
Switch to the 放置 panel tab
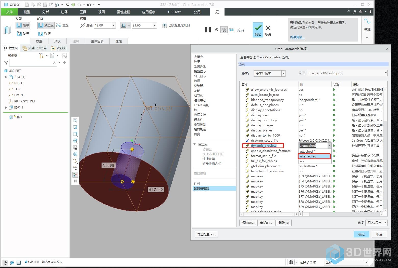tap(39, 41)
